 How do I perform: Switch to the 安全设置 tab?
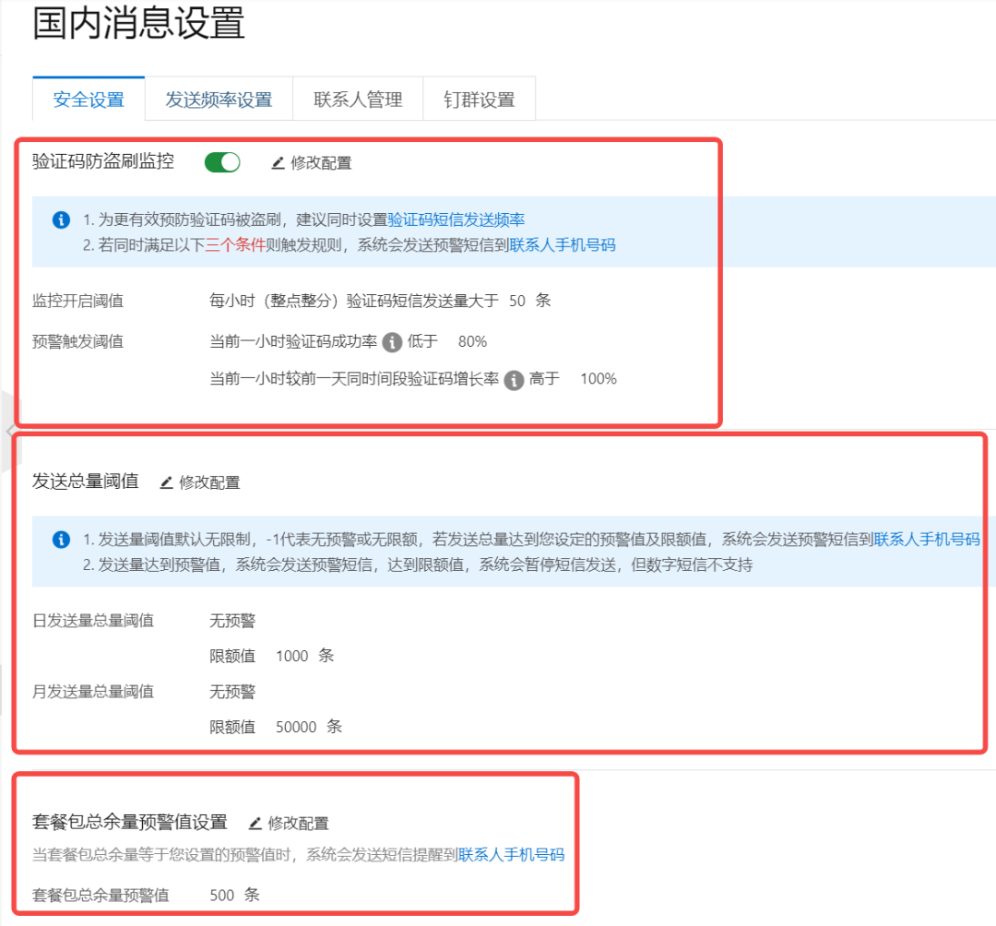coord(89,100)
